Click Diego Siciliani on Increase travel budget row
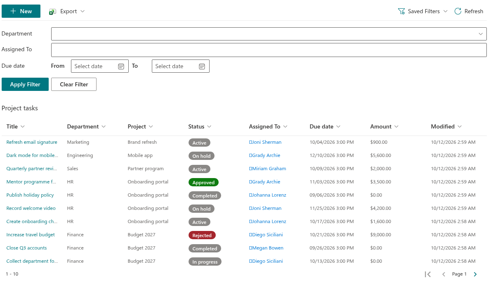Image resolution: width=493 pixels, height=283 pixels. 266,235
